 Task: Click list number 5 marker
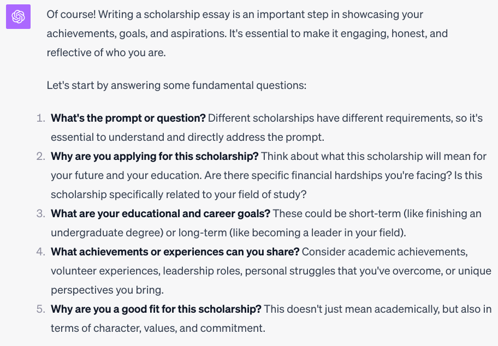pos(40,309)
